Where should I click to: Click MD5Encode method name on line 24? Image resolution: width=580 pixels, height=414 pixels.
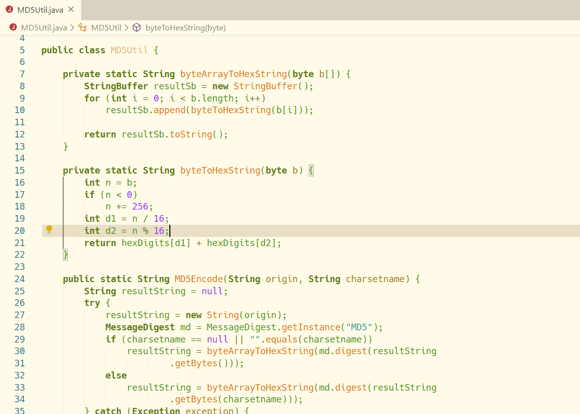click(x=199, y=279)
